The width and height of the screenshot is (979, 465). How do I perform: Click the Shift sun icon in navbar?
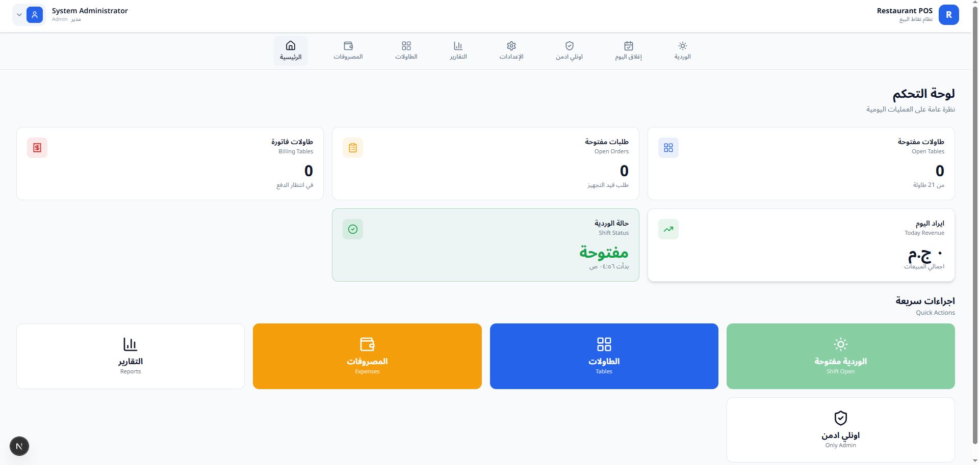[x=682, y=46]
